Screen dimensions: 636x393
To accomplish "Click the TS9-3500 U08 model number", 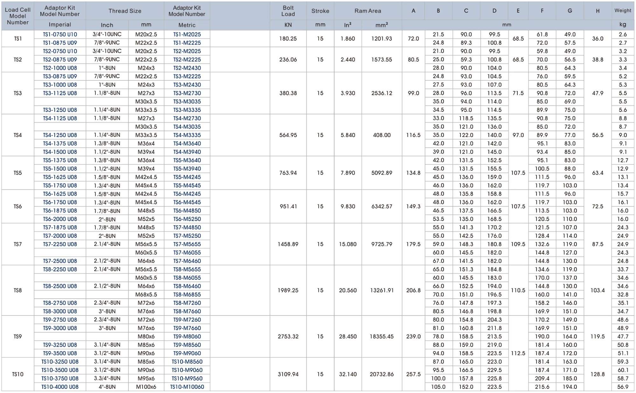I will click(60, 353).
